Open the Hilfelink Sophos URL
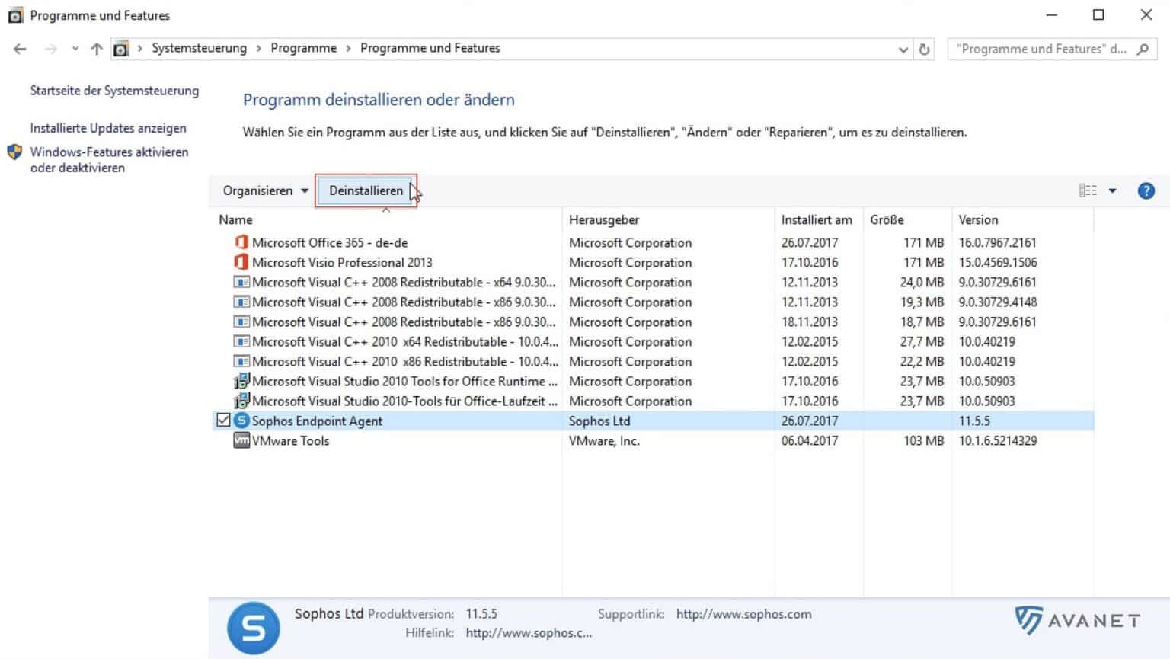Viewport: 1170px width, 659px height. pos(529,632)
